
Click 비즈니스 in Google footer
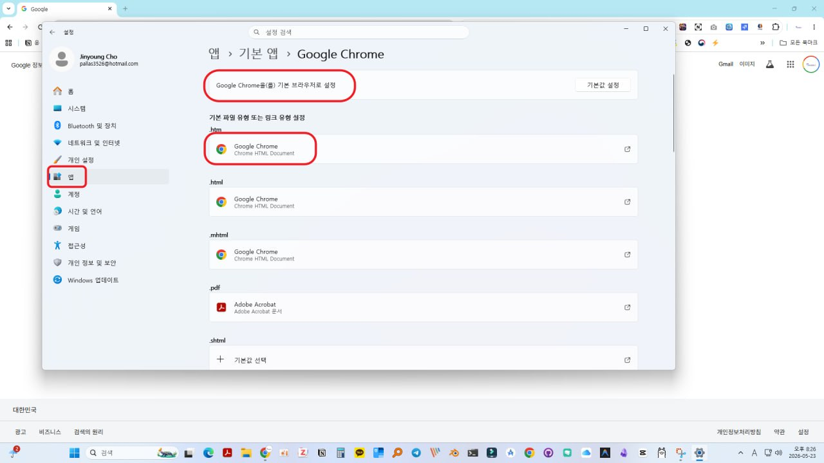point(50,432)
